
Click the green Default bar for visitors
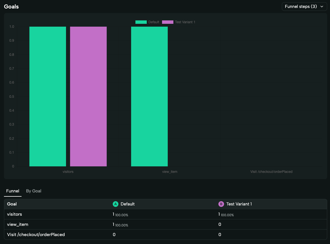click(x=48, y=96)
